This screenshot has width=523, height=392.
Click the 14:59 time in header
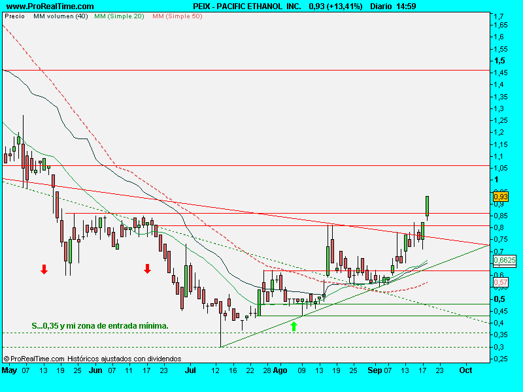pos(406,7)
